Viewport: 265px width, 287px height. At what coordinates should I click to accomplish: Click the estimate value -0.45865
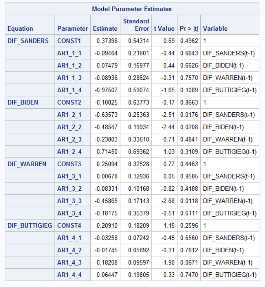pyautogui.click(x=106, y=201)
